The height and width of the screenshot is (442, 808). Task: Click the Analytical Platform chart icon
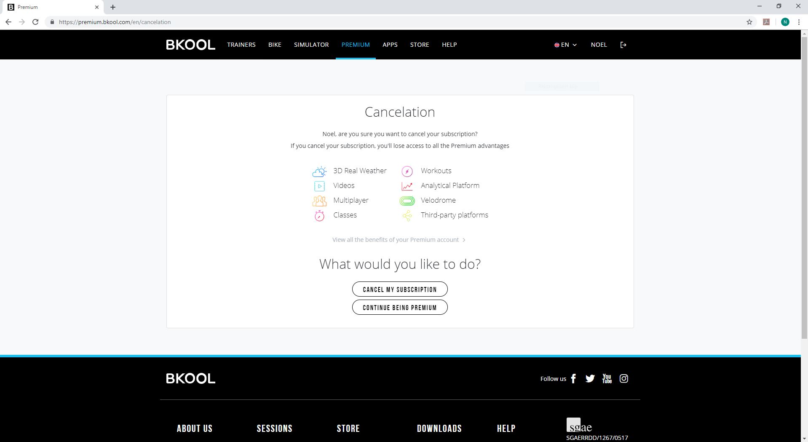pyautogui.click(x=407, y=186)
